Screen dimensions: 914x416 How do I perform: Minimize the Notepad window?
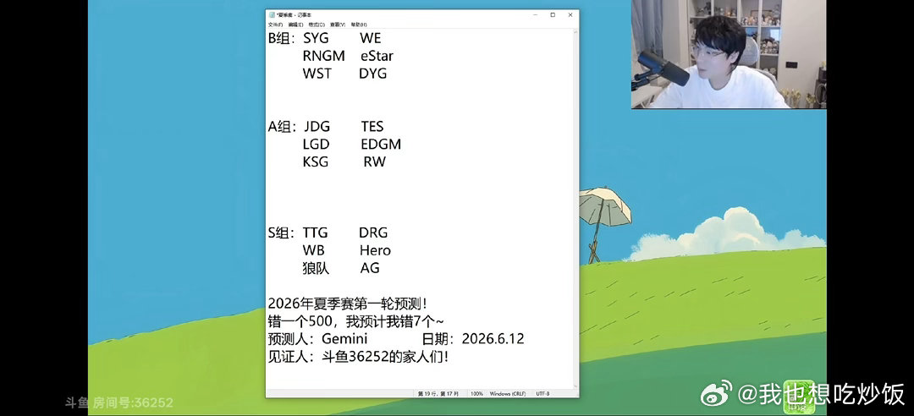(x=535, y=14)
